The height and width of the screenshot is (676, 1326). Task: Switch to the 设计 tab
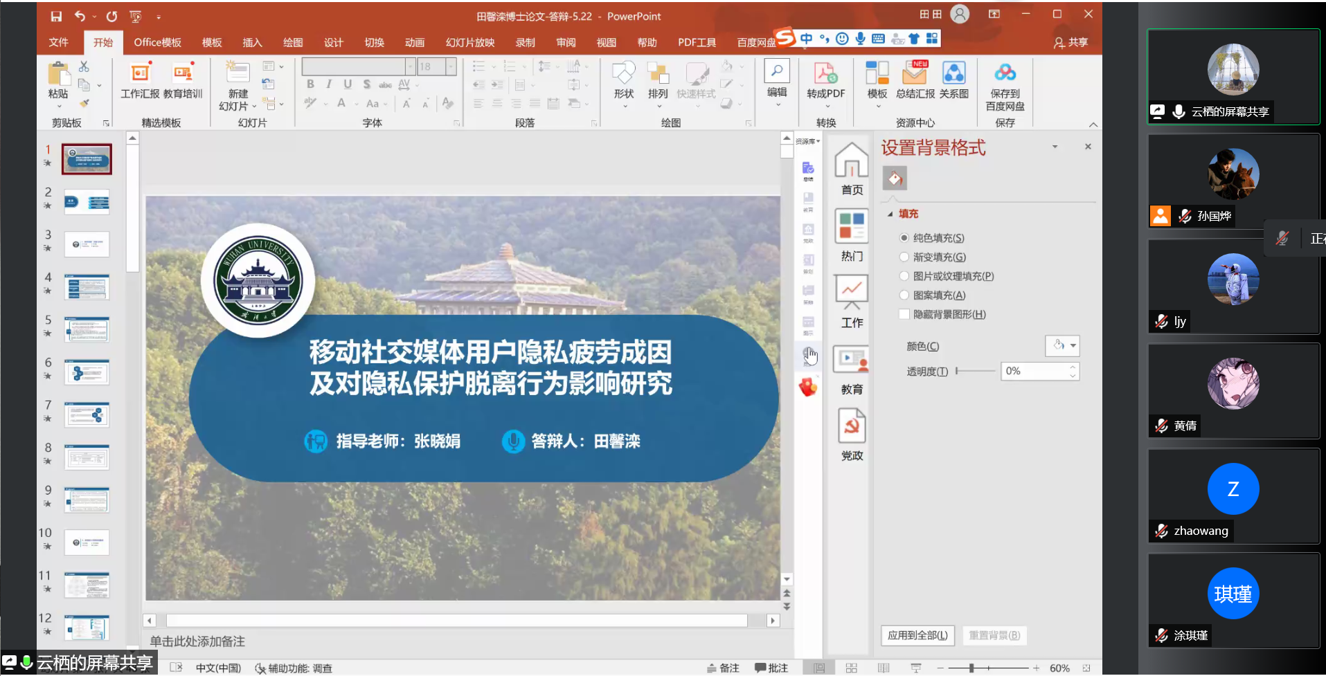334,42
